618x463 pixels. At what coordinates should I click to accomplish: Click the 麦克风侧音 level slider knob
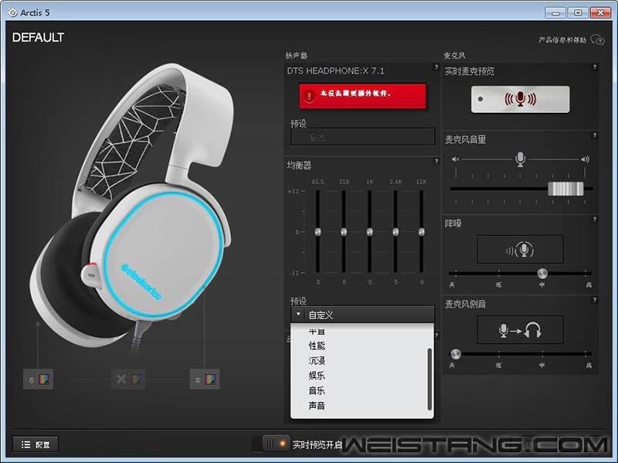coord(456,354)
